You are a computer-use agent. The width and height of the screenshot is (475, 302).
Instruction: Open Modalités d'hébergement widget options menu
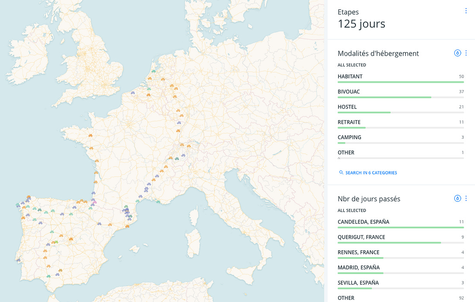(x=465, y=53)
